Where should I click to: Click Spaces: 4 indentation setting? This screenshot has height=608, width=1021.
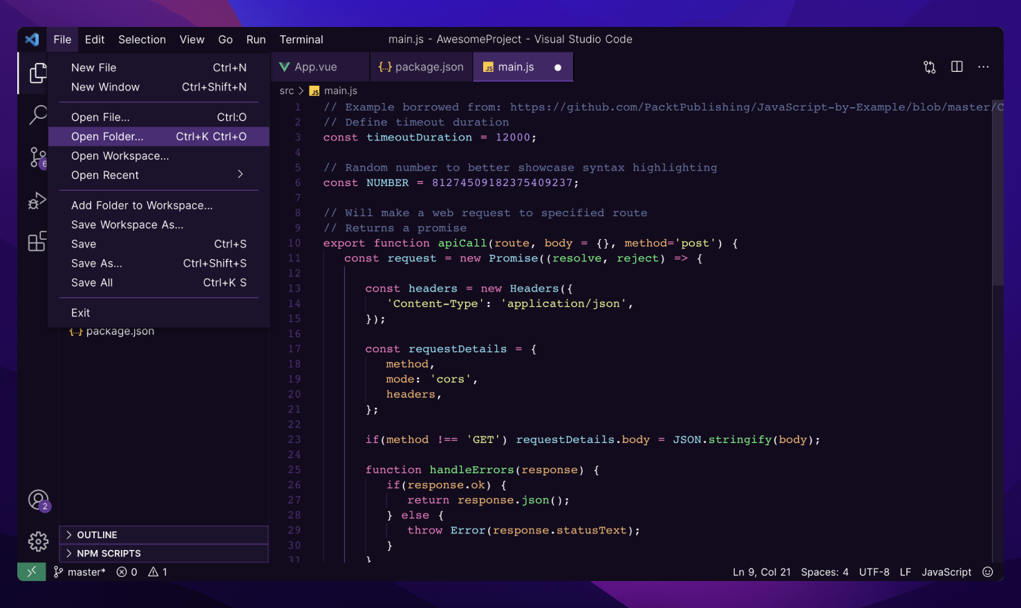[824, 572]
